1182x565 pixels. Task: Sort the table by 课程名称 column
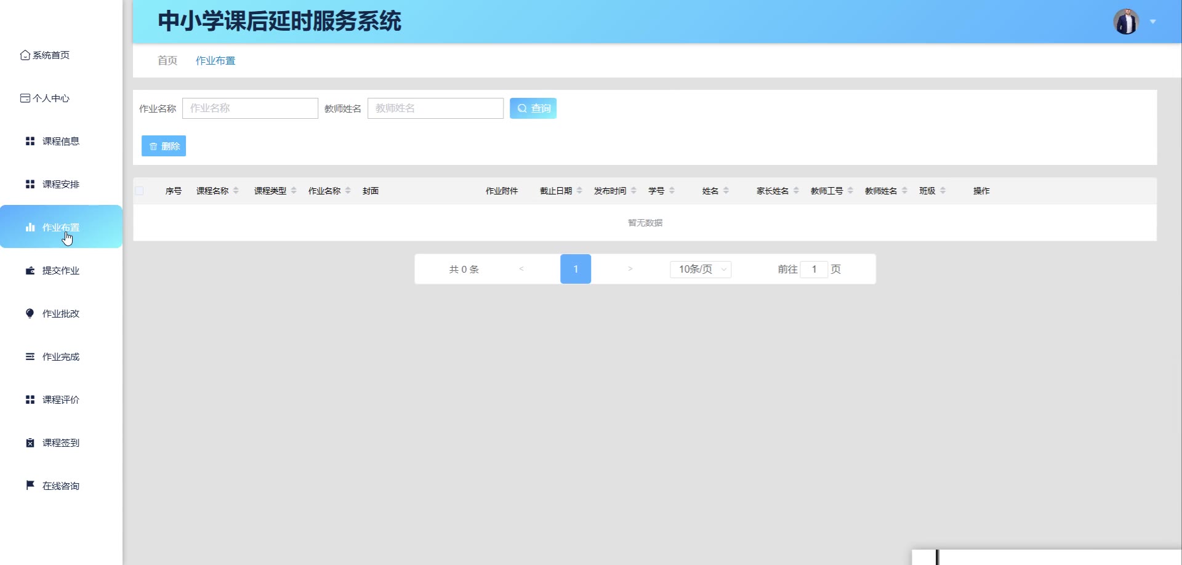click(x=236, y=191)
